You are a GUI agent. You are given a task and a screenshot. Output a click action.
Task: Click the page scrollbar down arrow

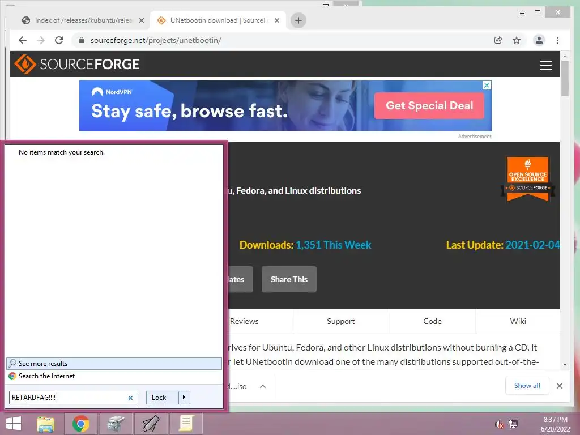click(x=565, y=365)
